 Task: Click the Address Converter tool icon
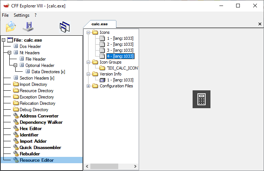[16, 116]
